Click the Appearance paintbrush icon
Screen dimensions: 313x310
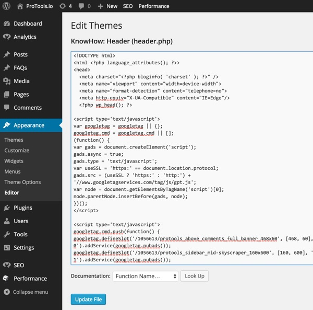pyautogui.click(x=7, y=125)
